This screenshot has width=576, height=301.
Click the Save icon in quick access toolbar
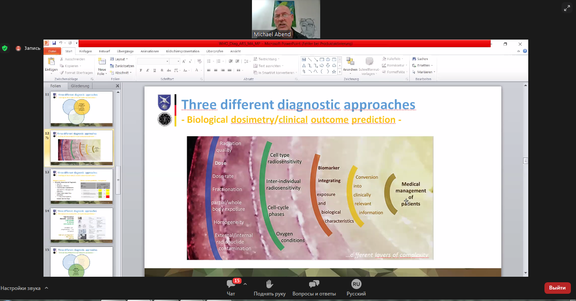54,43
